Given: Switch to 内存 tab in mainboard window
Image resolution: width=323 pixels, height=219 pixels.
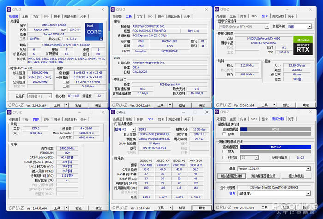Looking at the screenshot, I should 139,17.
